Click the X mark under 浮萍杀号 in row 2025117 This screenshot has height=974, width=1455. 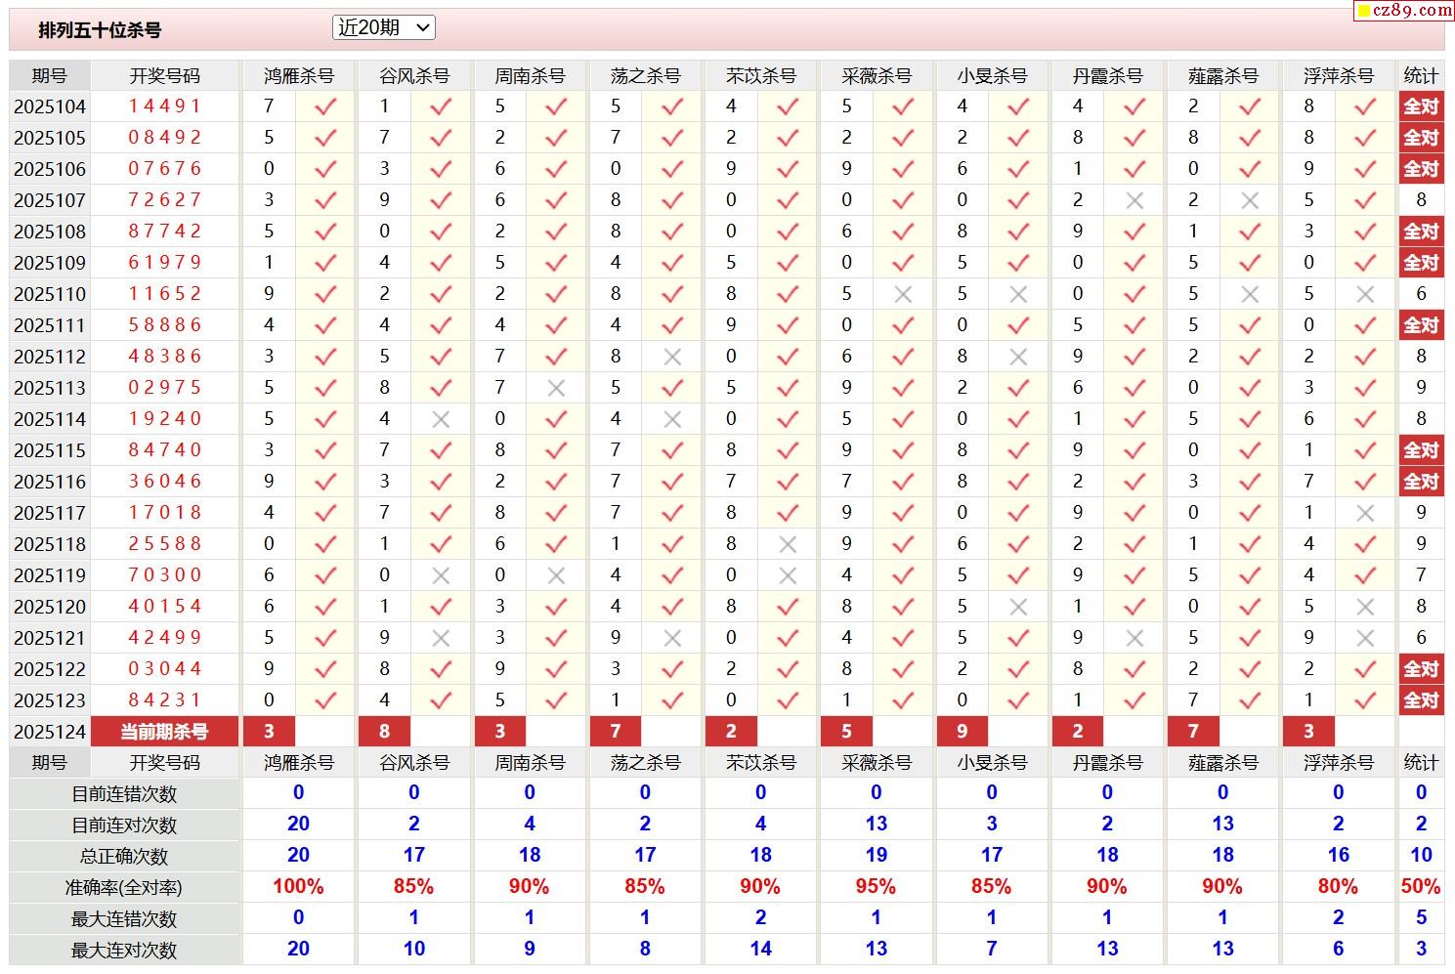pos(1365,513)
